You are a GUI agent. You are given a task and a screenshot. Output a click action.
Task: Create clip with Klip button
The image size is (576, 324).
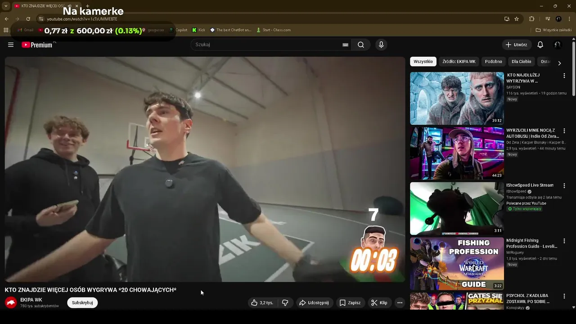379,303
